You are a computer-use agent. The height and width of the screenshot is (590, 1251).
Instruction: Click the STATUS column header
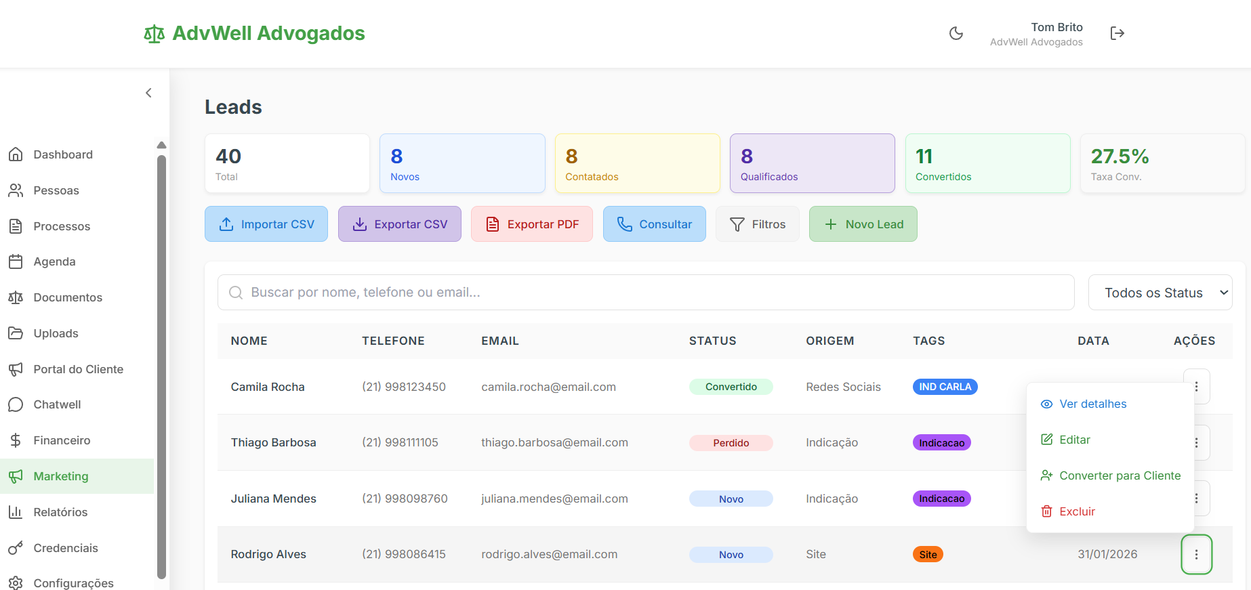click(x=713, y=341)
